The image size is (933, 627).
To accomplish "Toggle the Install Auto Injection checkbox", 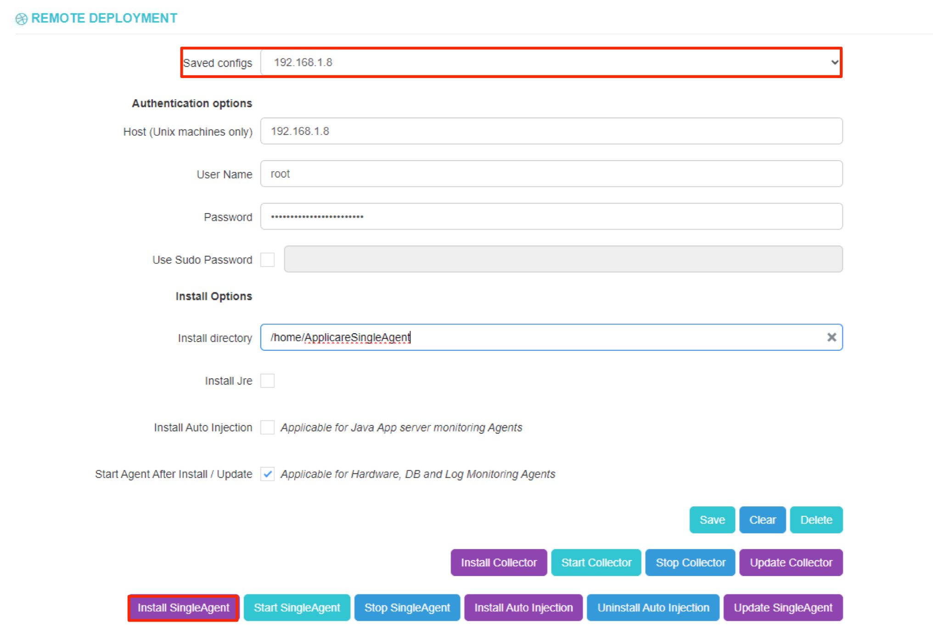I will (x=267, y=427).
